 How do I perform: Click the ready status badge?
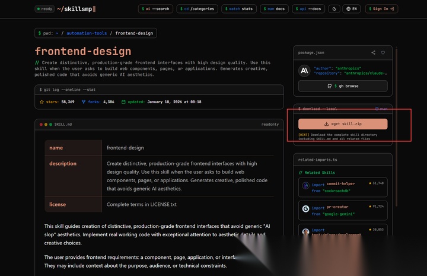[44, 9]
